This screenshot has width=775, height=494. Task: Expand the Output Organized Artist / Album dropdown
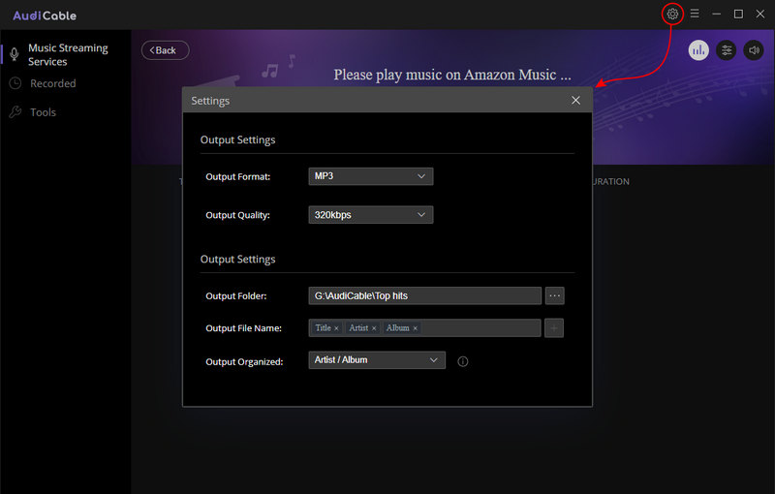(377, 360)
